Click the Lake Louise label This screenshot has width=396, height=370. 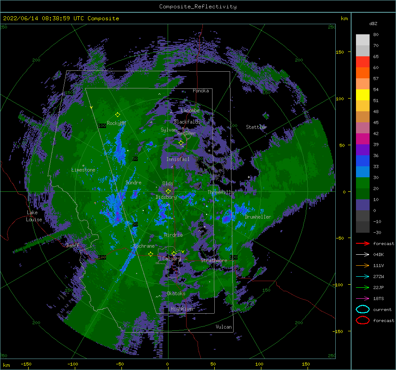(x=34, y=216)
